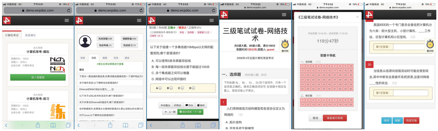Image resolution: width=438 pixels, height=131 pixels.
Task: Tap Safari share icon under the exam list
Action: 38,125
